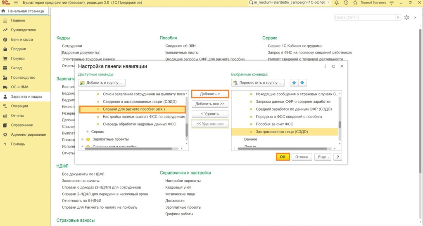Click the address search field in title bar
Viewport: 423px width, 226px height.
(x=290, y=3)
